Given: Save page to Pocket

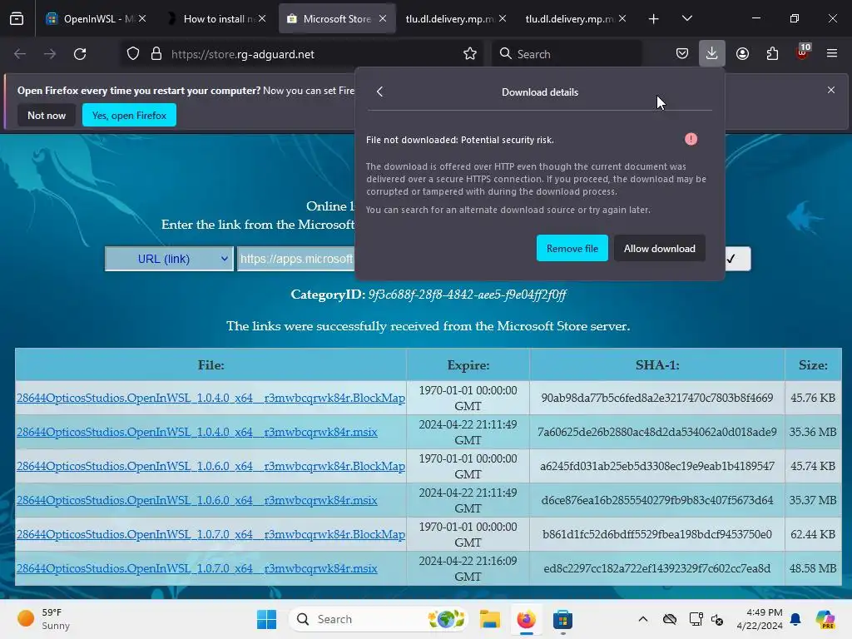Looking at the screenshot, I should (x=682, y=54).
